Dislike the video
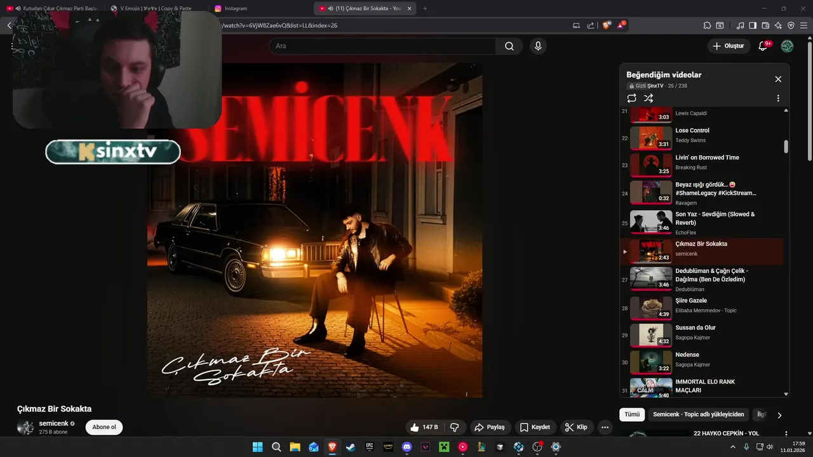The height and width of the screenshot is (457, 813). click(454, 427)
